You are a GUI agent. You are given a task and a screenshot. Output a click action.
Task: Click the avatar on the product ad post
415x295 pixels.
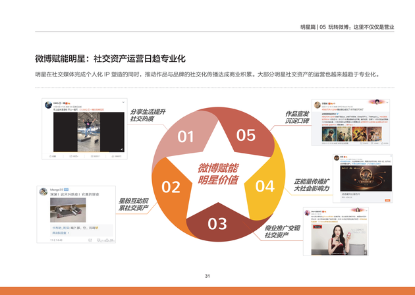307,213
